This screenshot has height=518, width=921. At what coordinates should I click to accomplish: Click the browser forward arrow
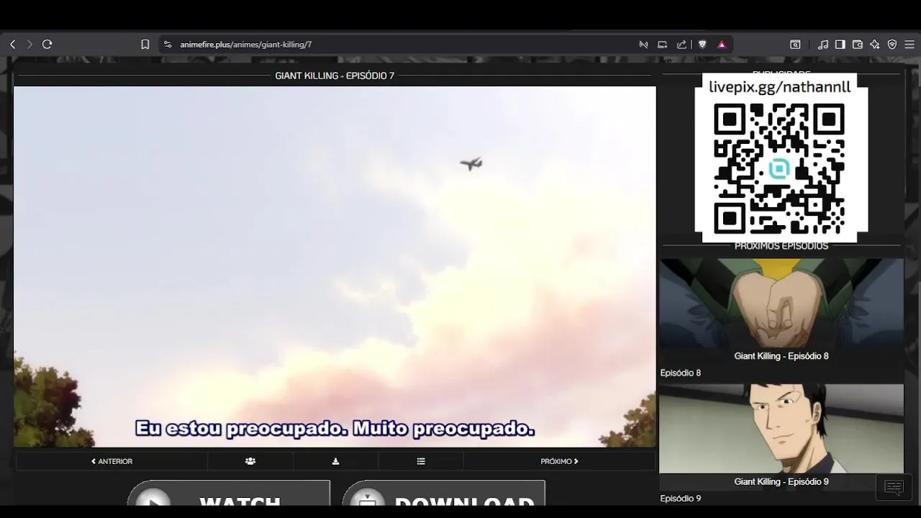click(x=30, y=45)
